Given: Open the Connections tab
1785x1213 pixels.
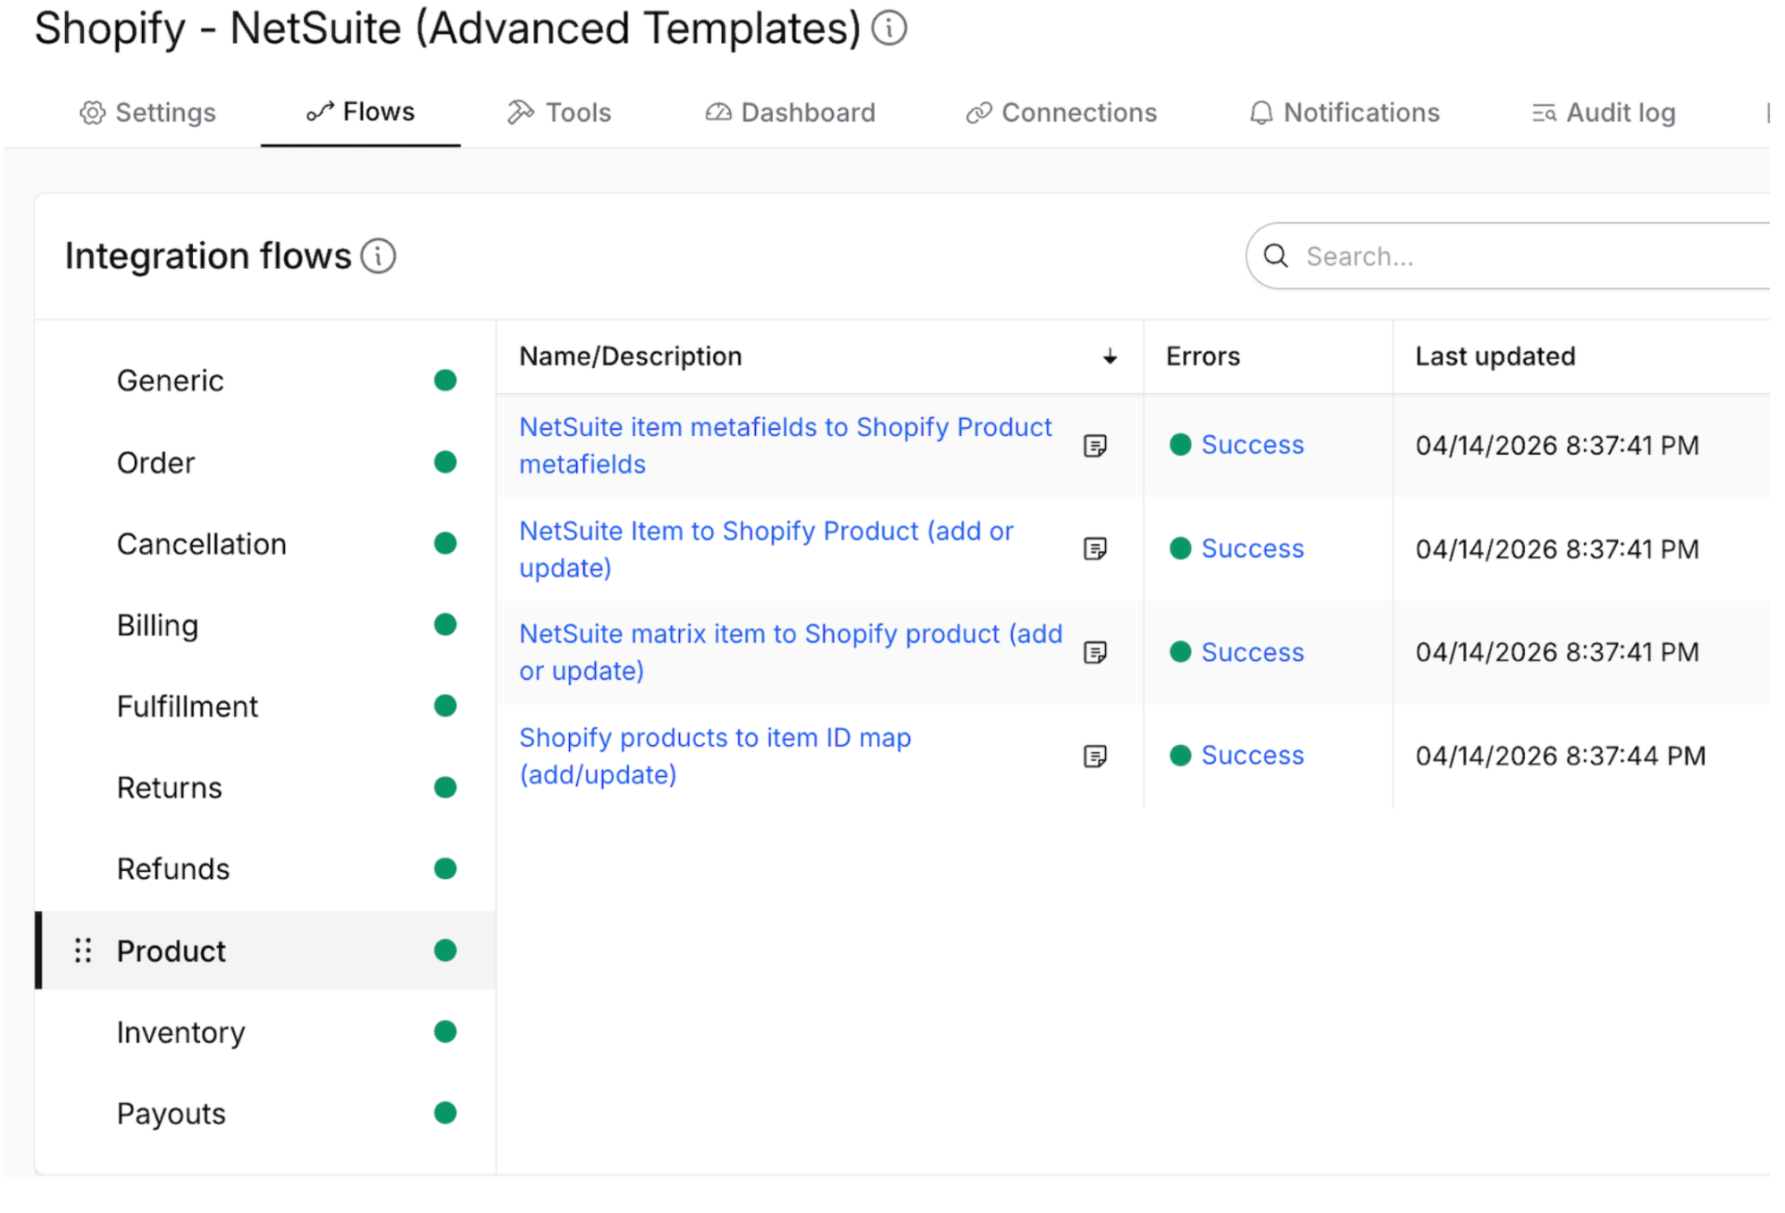Looking at the screenshot, I should click(x=1061, y=113).
